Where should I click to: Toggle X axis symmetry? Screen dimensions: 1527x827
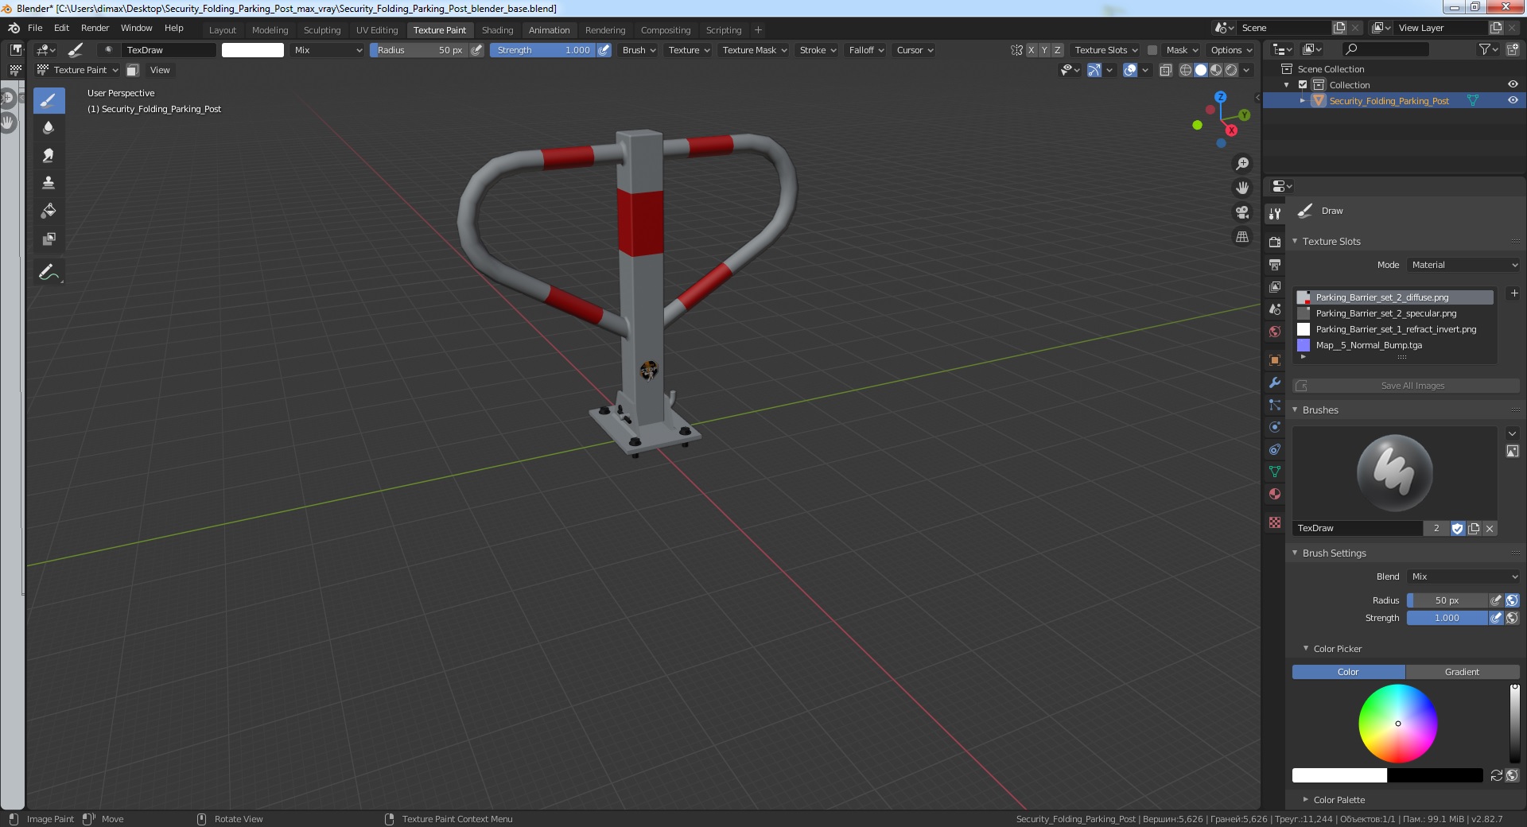[1031, 50]
